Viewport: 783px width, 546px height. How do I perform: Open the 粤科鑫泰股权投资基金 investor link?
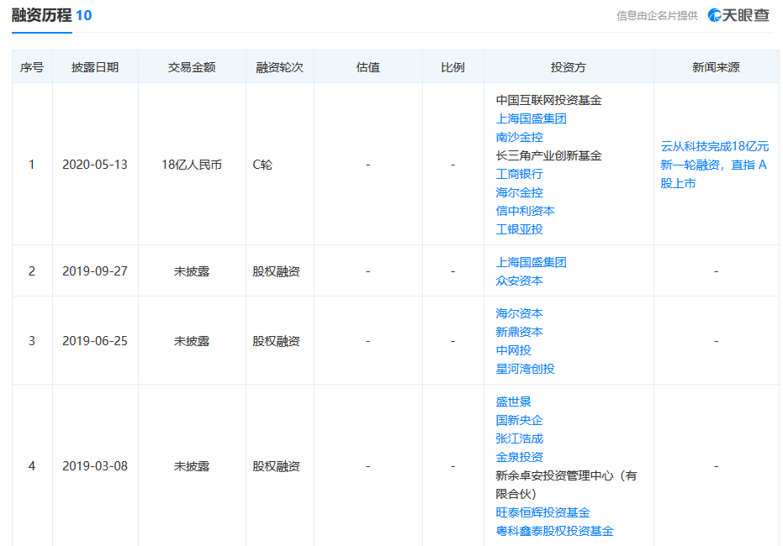[554, 531]
